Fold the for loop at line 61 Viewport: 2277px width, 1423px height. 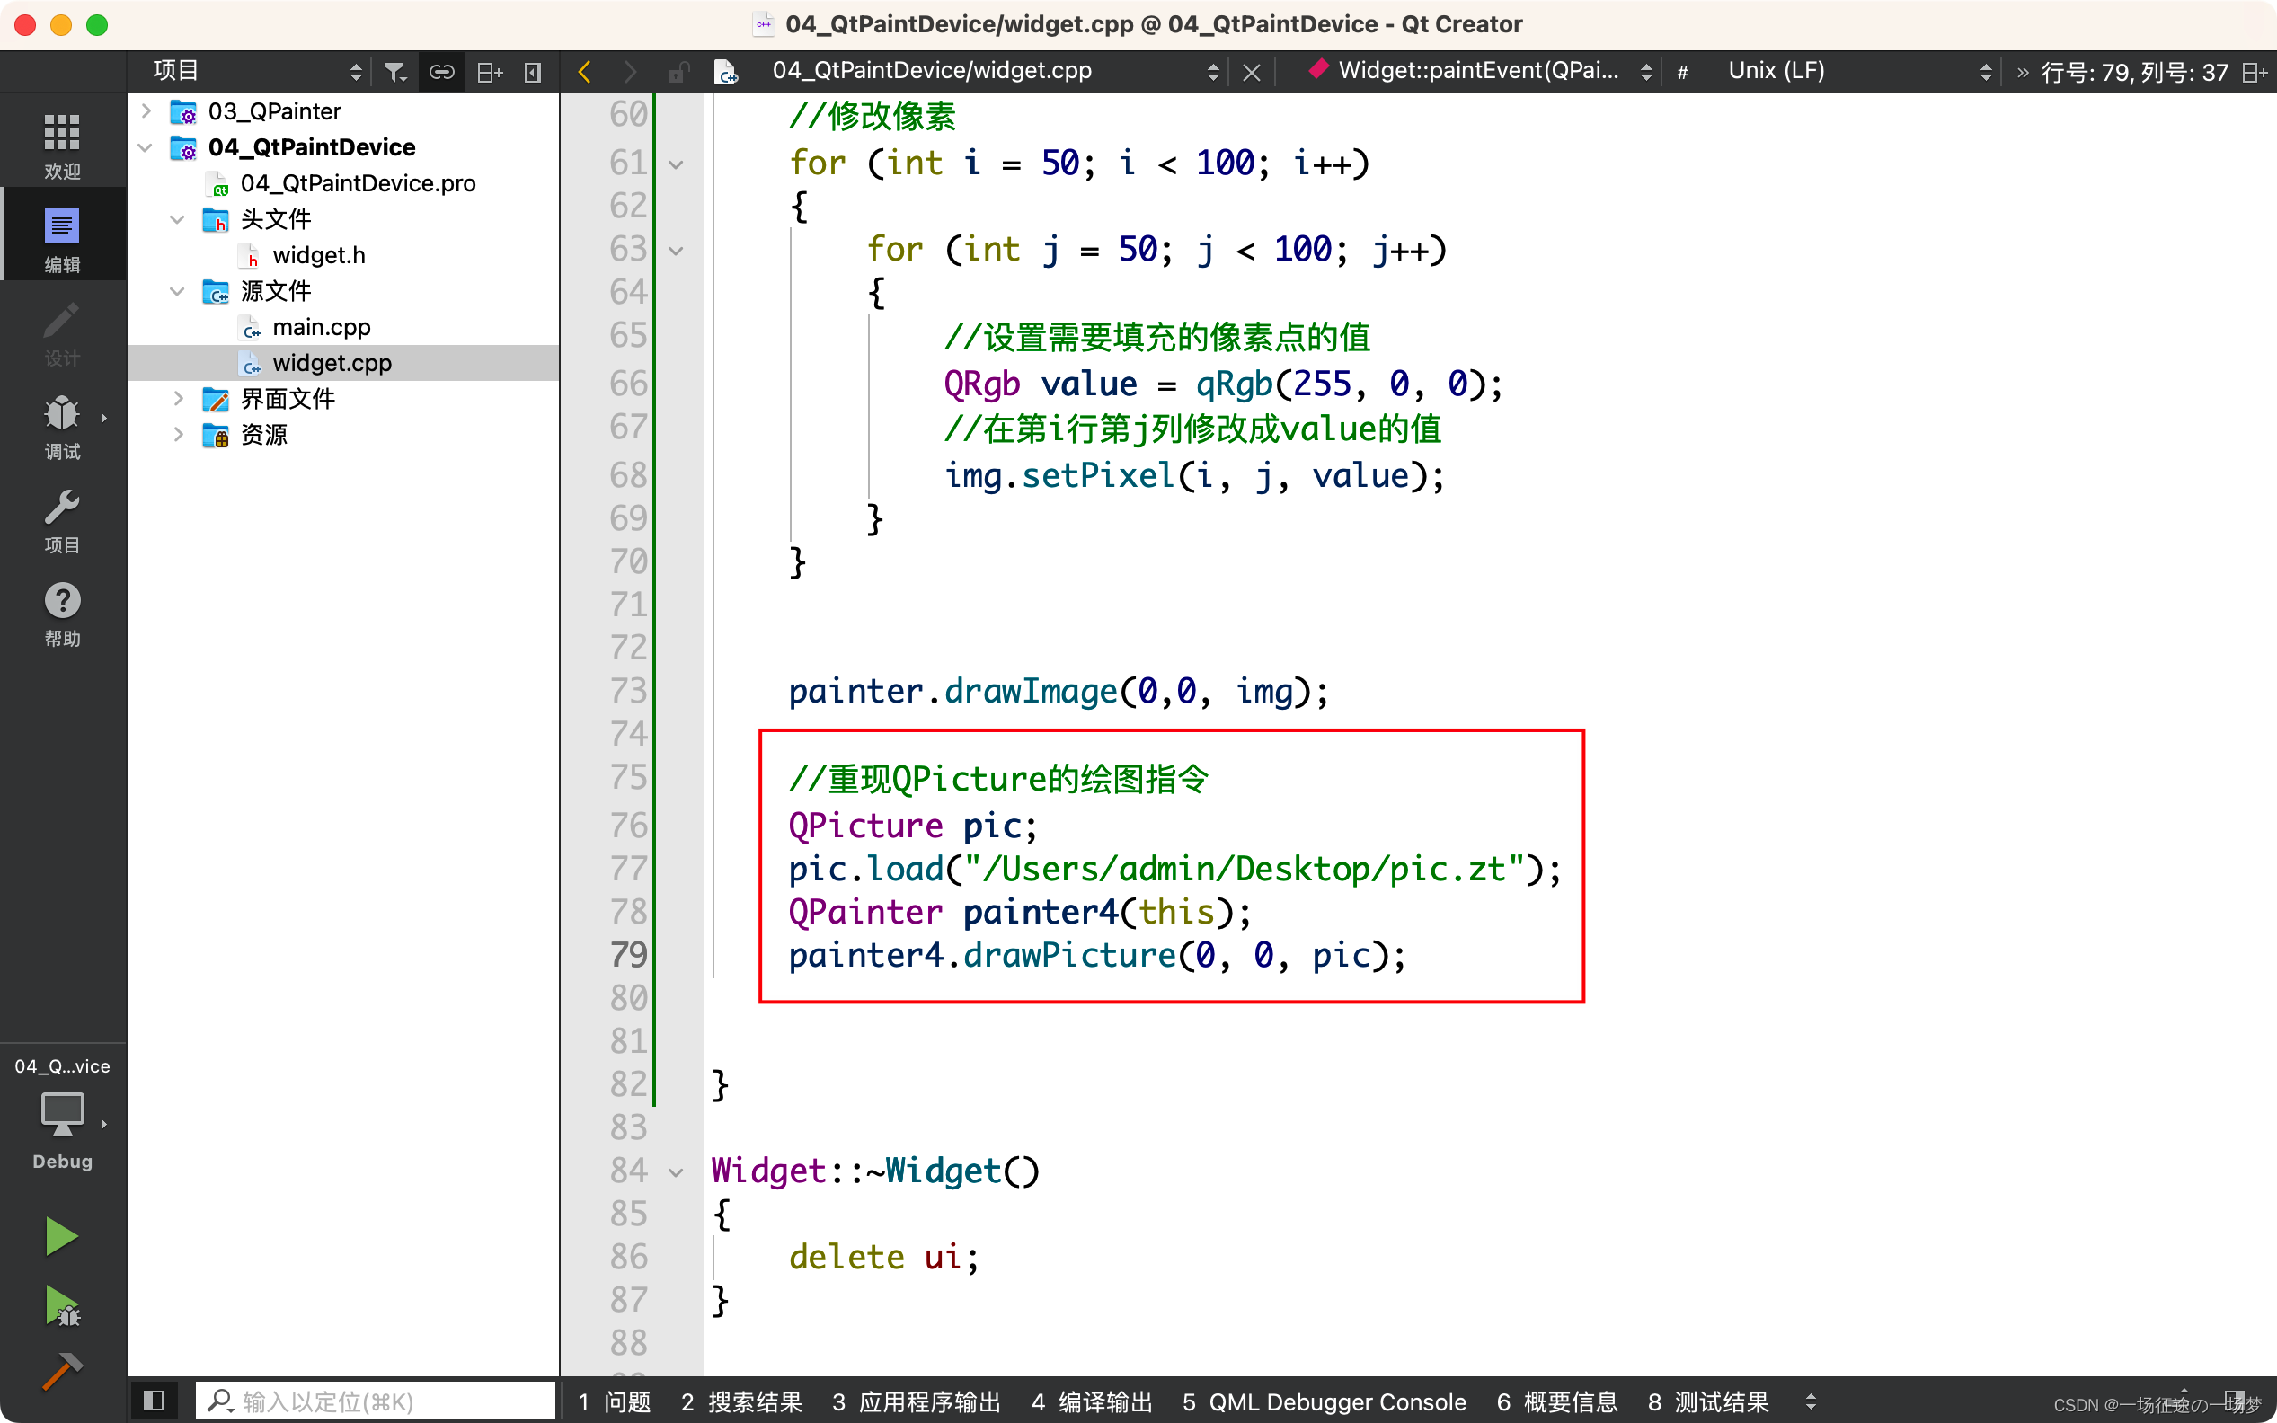[676, 164]
